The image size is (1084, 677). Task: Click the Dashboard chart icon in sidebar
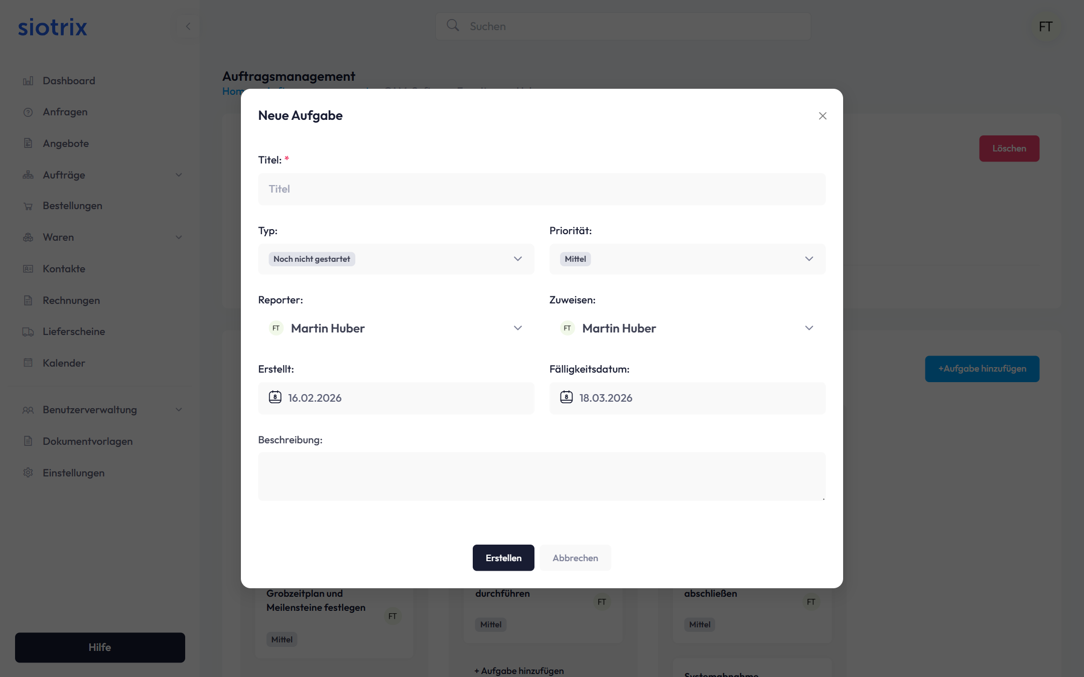click(x=28, y=81)
